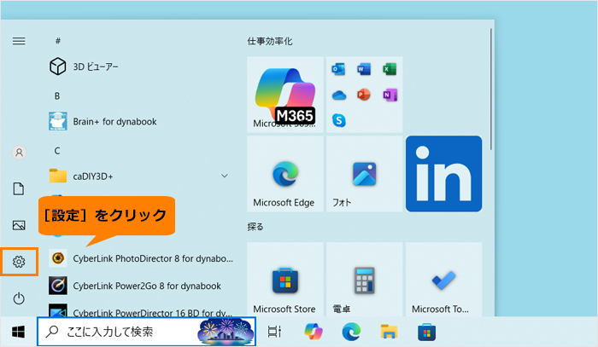Launch CyberLink PowerDirector 16 BD

pos(141,310)
